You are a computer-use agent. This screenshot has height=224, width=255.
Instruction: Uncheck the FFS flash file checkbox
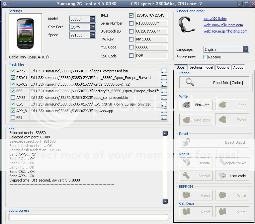[13, 91]
